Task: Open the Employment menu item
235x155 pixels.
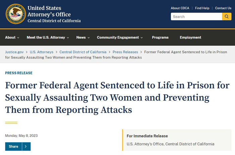Action: pos(190,38)
